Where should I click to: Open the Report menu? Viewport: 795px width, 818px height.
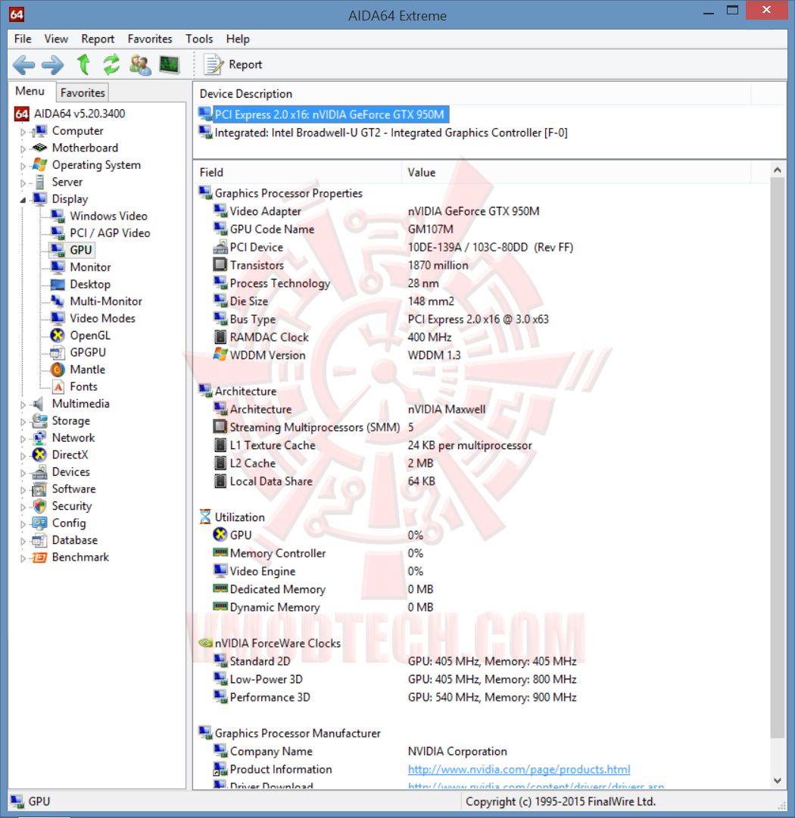pyautogui.click(x=98, y=39)
